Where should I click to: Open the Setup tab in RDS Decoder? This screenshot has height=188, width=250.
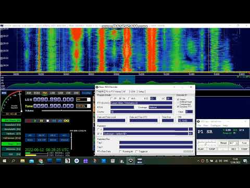click(141, 91)
